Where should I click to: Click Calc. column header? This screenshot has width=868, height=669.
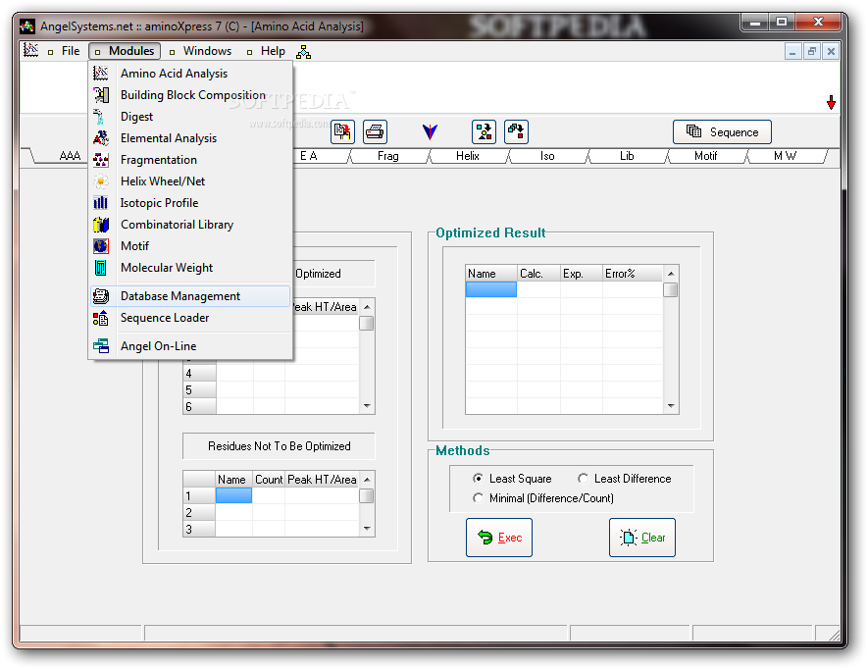click(x=538, y=274)
